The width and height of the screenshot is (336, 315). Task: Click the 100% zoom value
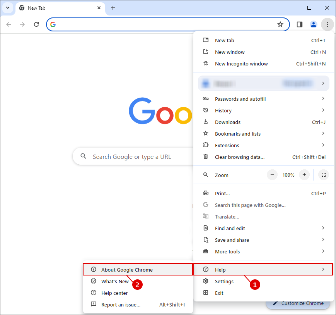pyautogui.click(x=288, y=175)
